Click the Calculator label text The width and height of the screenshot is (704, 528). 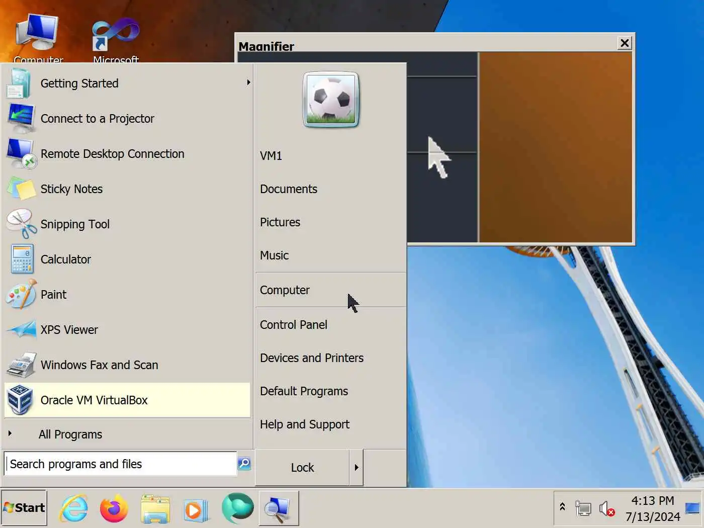coord(65,259)
